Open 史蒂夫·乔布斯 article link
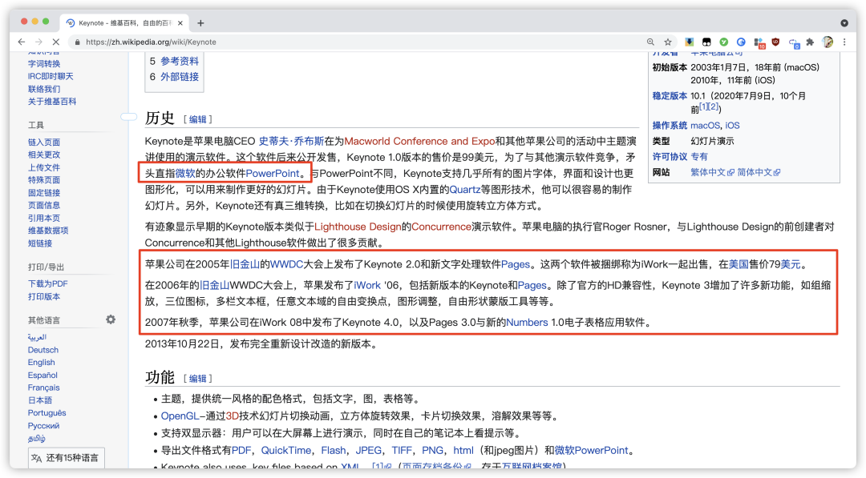Screen dimensions: 866x478 [x=291, y=141]
